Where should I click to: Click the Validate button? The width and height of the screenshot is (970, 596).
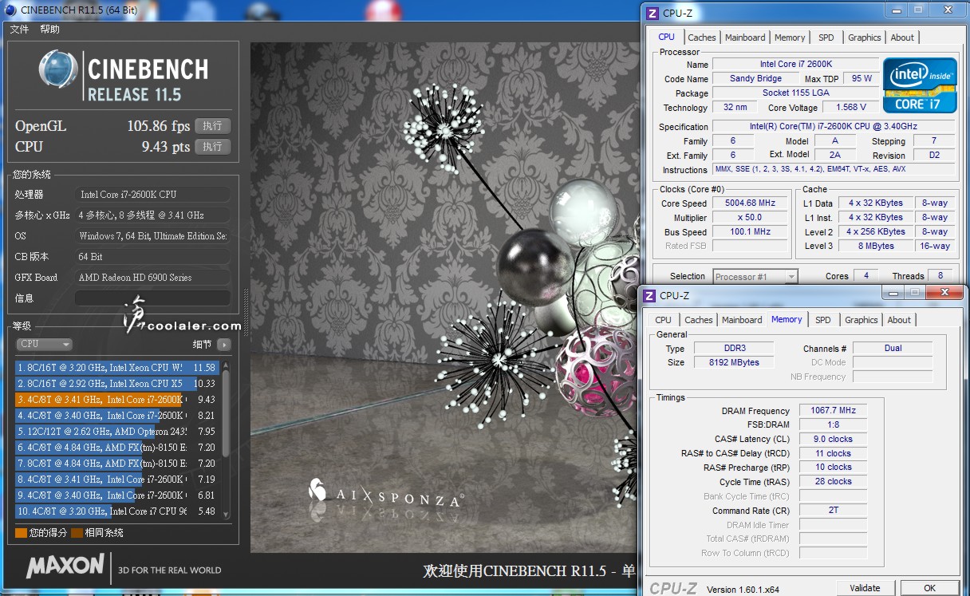coord(865,588)
